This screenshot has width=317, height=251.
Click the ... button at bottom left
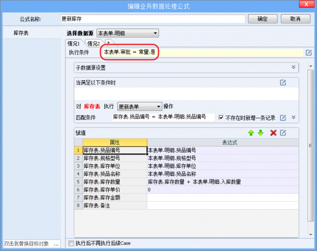tap(57, 244)
